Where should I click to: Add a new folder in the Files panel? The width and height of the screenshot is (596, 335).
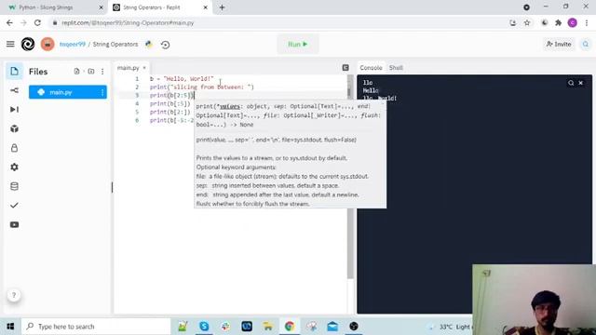(x=91, y=72)
